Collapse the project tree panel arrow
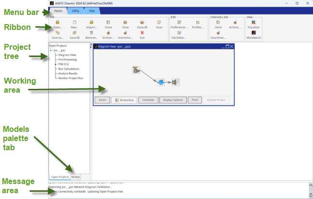Image resolution: width=313 pixels, height=199 pixels. (91, 44)
